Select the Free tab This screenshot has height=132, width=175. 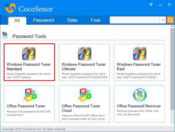click(96, 20)
